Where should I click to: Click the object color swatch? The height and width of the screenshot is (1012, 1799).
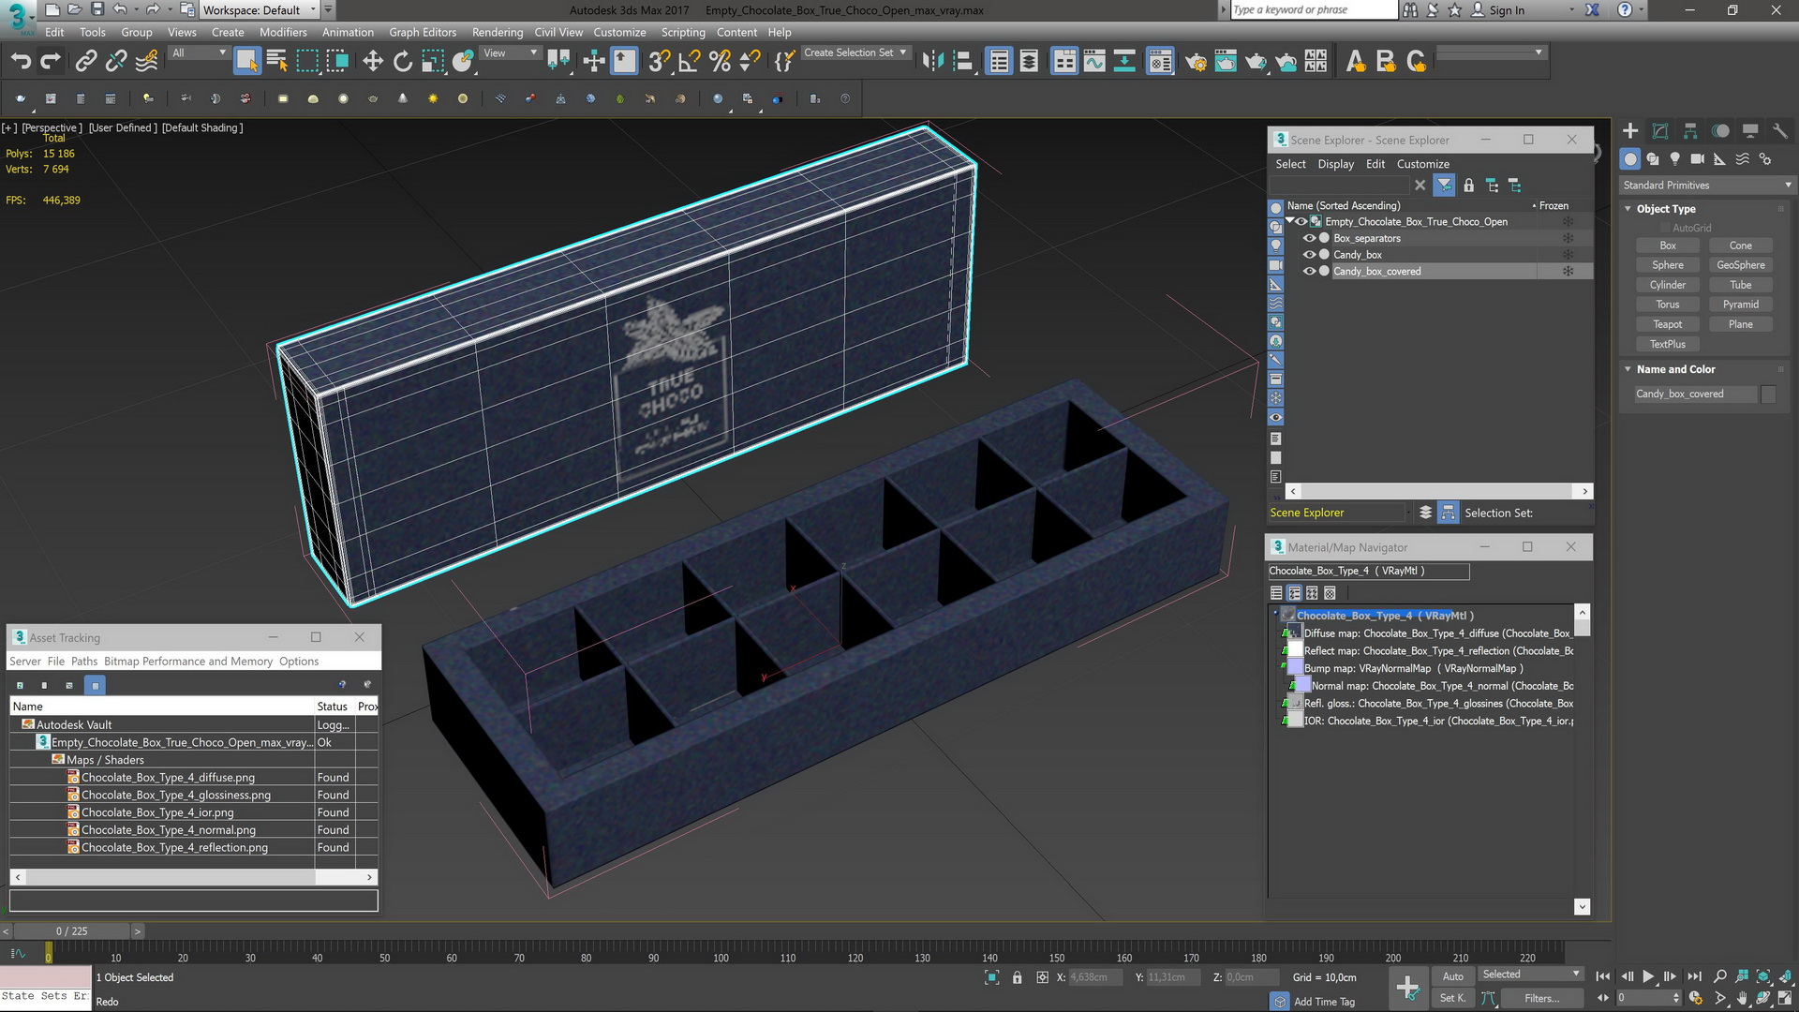click(1768, 394)
